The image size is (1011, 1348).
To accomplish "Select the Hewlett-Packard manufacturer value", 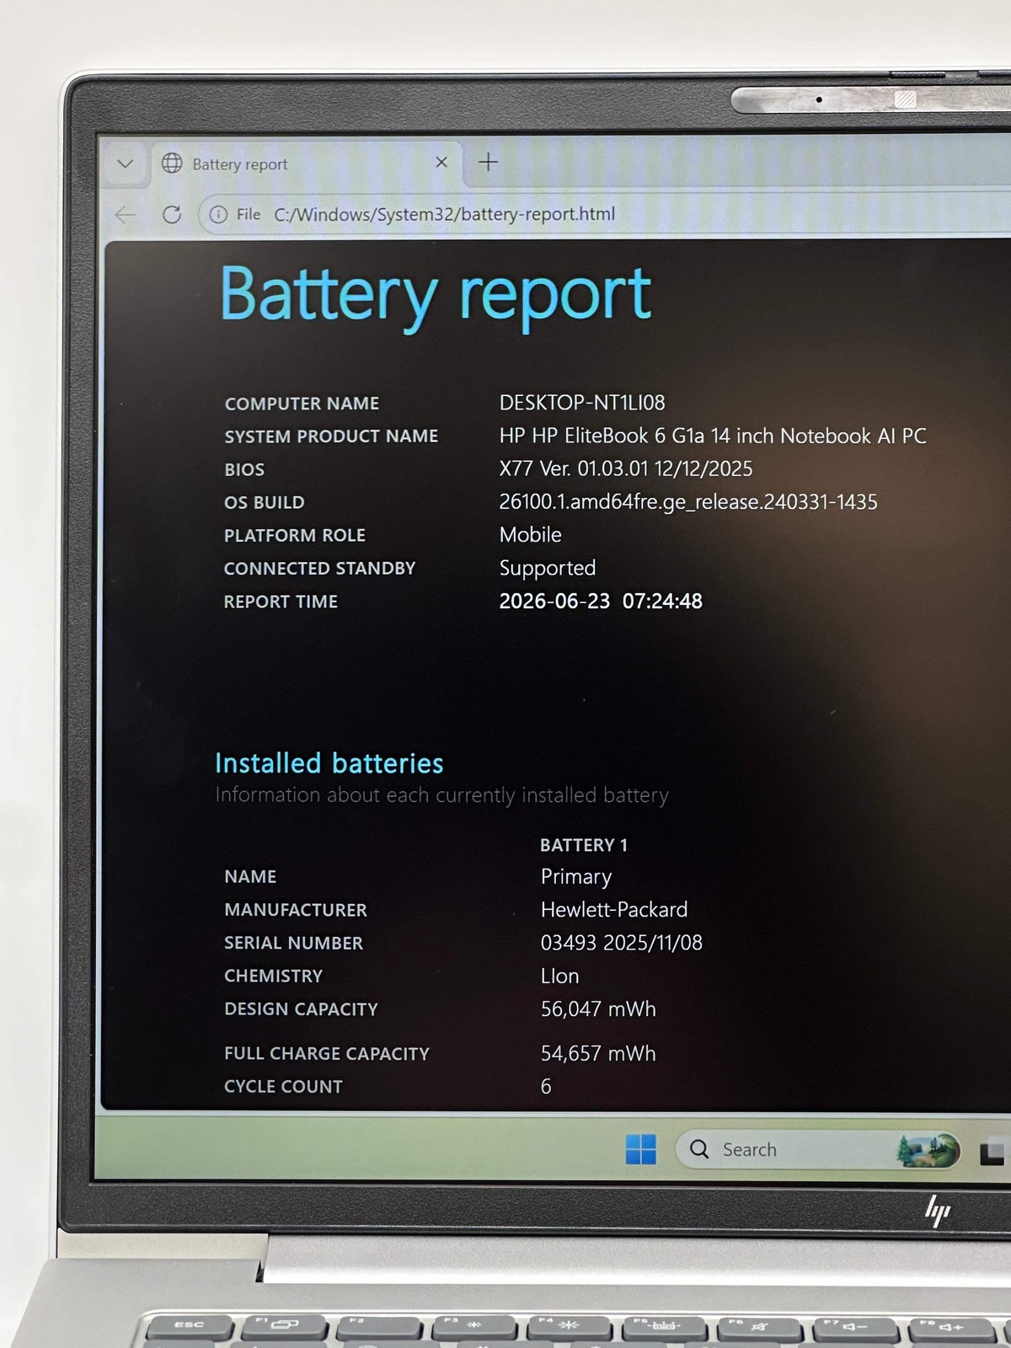I will (614, 910).
